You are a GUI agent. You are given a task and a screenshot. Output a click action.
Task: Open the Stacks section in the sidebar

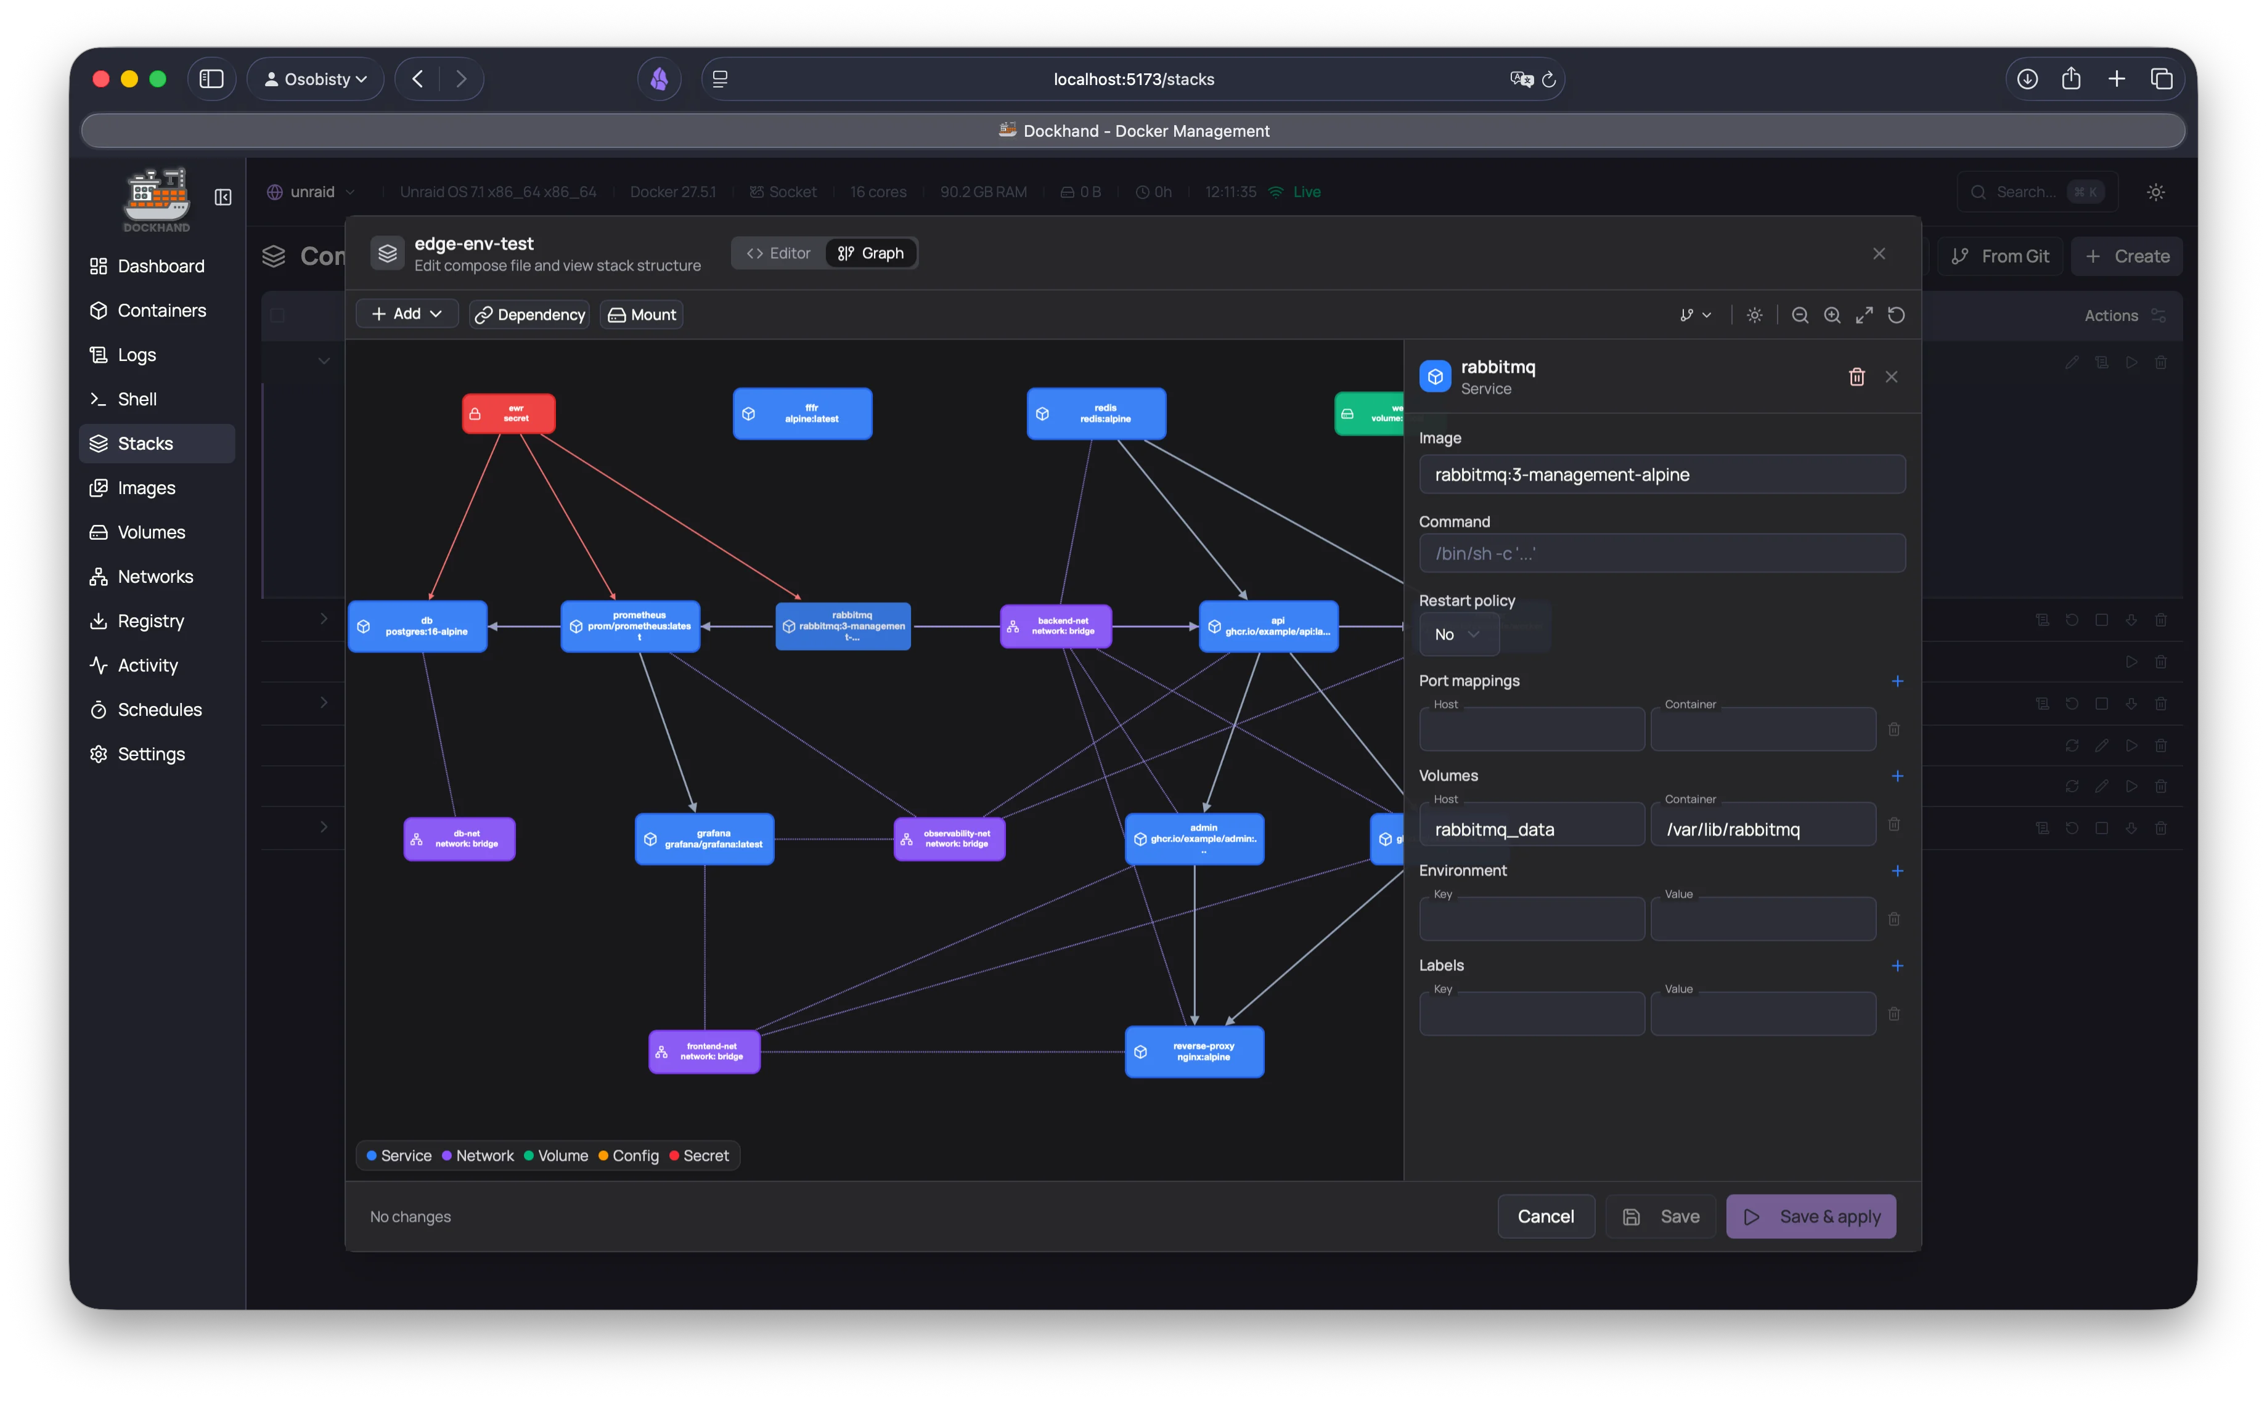click(156, 443)
